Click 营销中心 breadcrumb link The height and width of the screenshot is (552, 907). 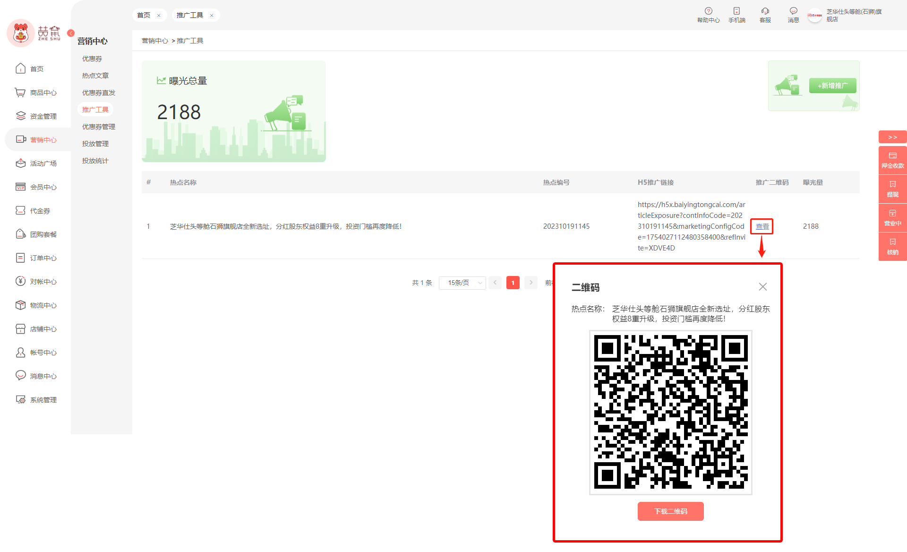[x=155, y=41]
